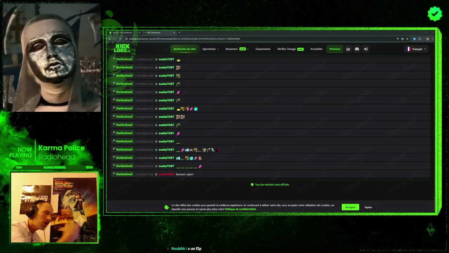Viewport: 449px width, 253px height.
Task: Decline cookies with the Rejeter button
Action: tap(368, 207)
